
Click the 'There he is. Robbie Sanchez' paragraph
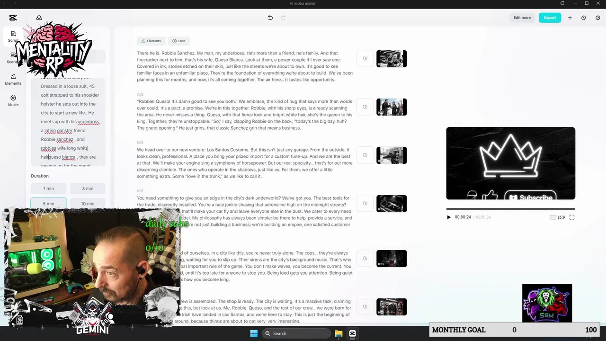[245, 66]
